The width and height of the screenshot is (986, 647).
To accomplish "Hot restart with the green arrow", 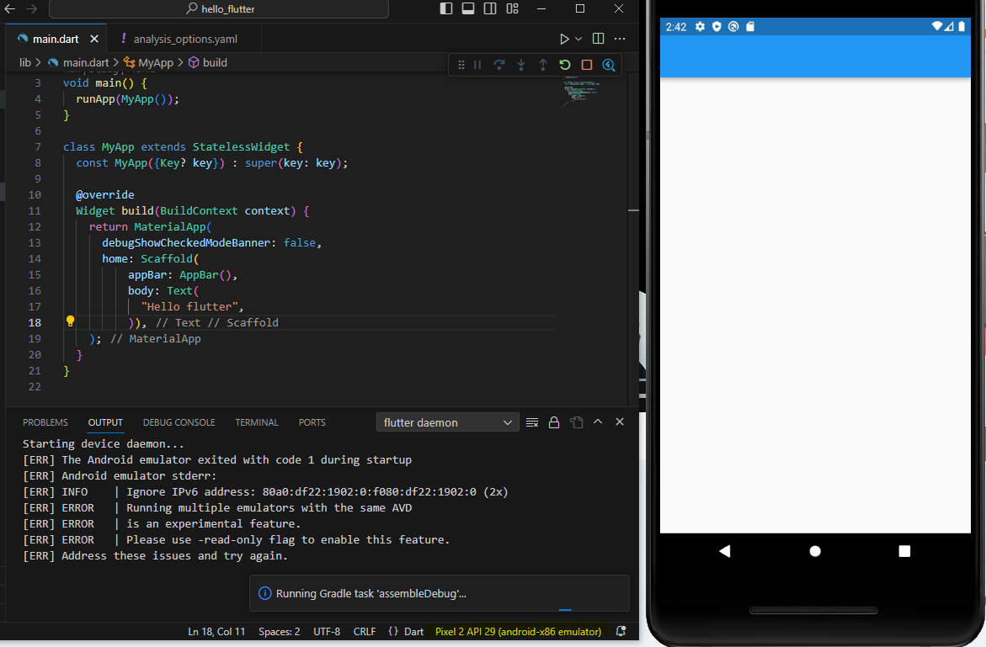I will tap(565, 65).
